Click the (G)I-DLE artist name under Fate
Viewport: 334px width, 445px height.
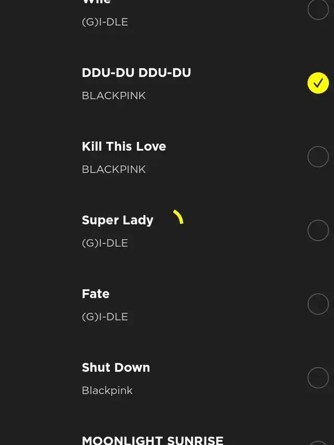pyautogui.click(x=105, y=316)
